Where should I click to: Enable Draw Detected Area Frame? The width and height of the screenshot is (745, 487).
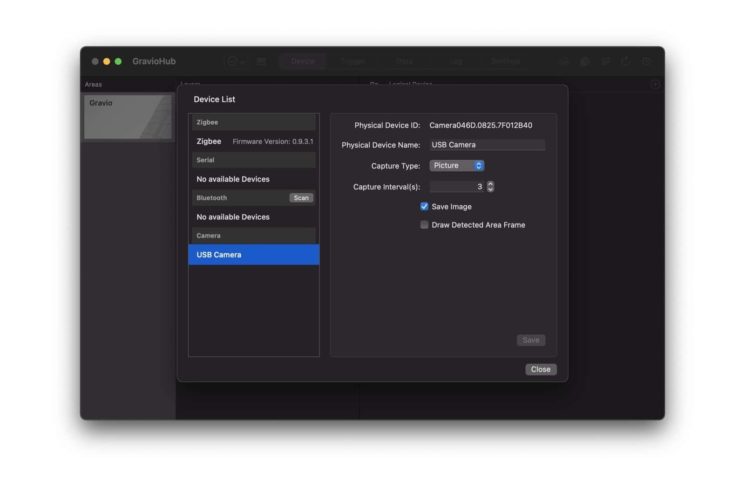click(x=424, y=224)
